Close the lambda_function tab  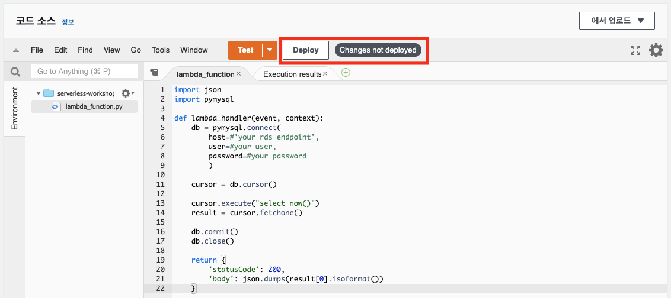[238, 74]
